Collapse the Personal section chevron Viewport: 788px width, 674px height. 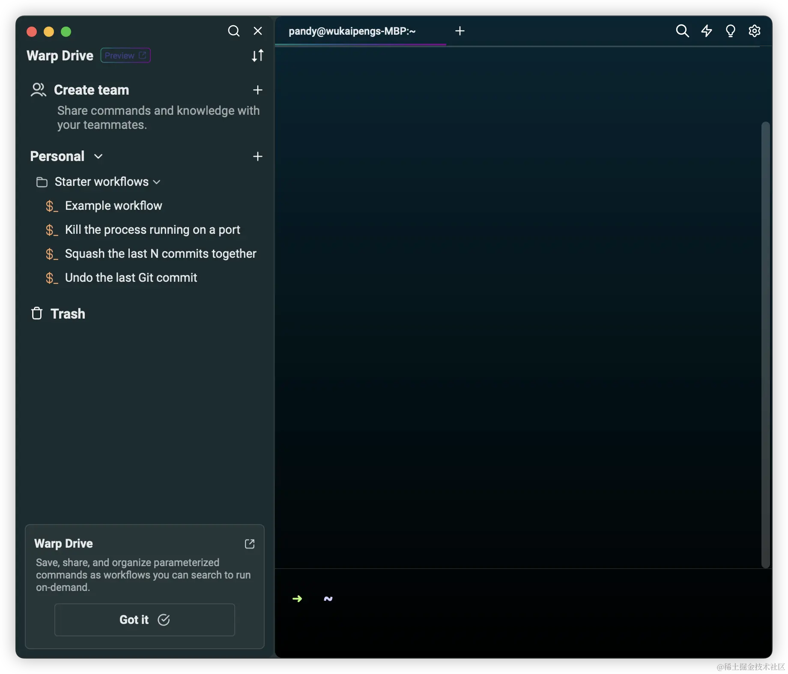98,156
